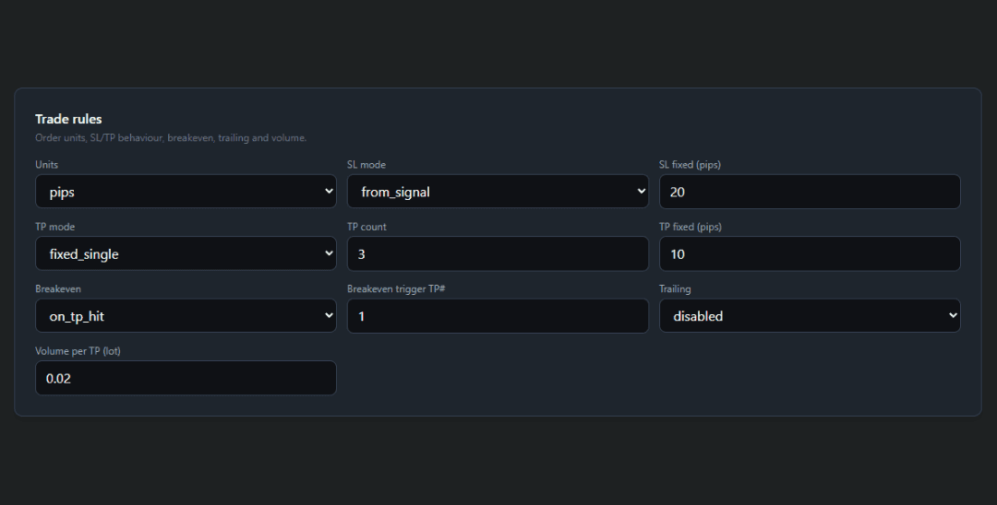This screenshot has height=505, width=997.
Task: Click the Trade rules heading
Action: 68,119
